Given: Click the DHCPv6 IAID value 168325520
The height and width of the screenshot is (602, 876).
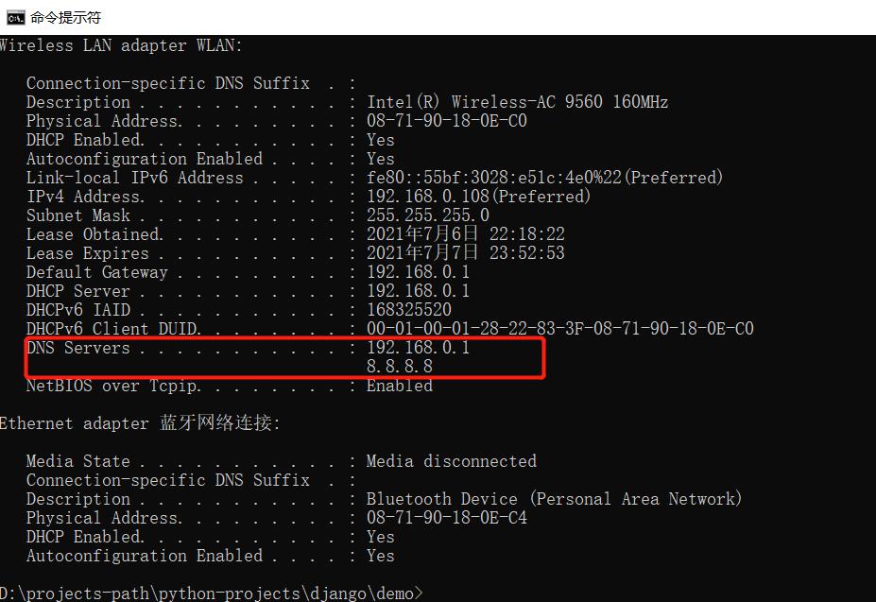Looking at the screenshot, I should coord(408,310).
